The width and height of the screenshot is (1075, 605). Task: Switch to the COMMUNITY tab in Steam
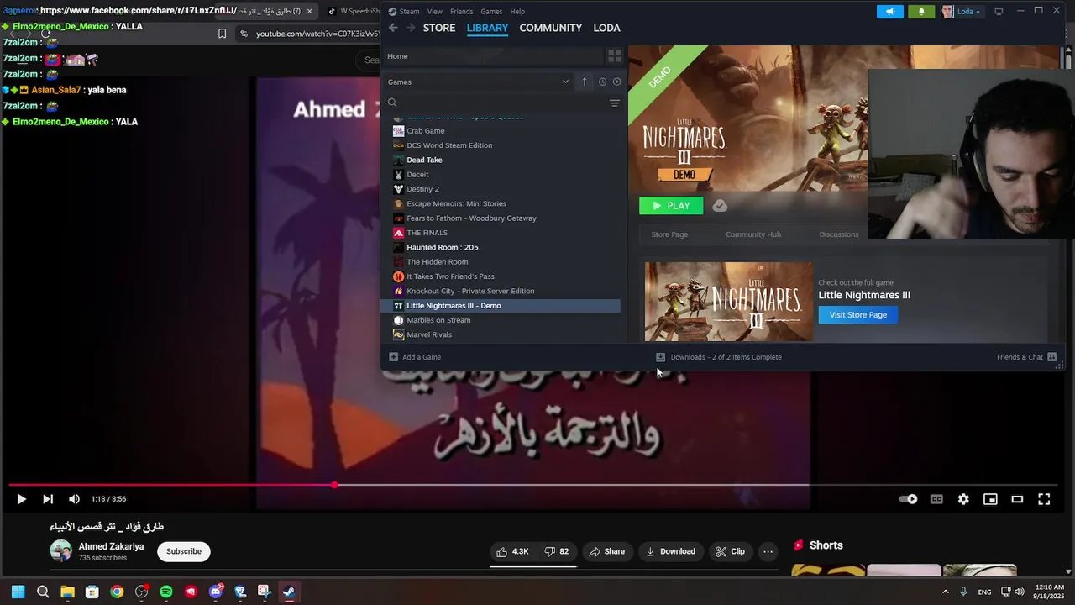(x=551, y=28)
